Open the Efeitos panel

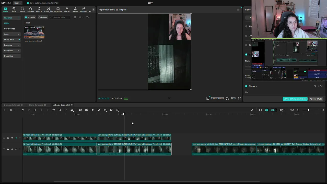pyautogui.click(x=39, y=10)
